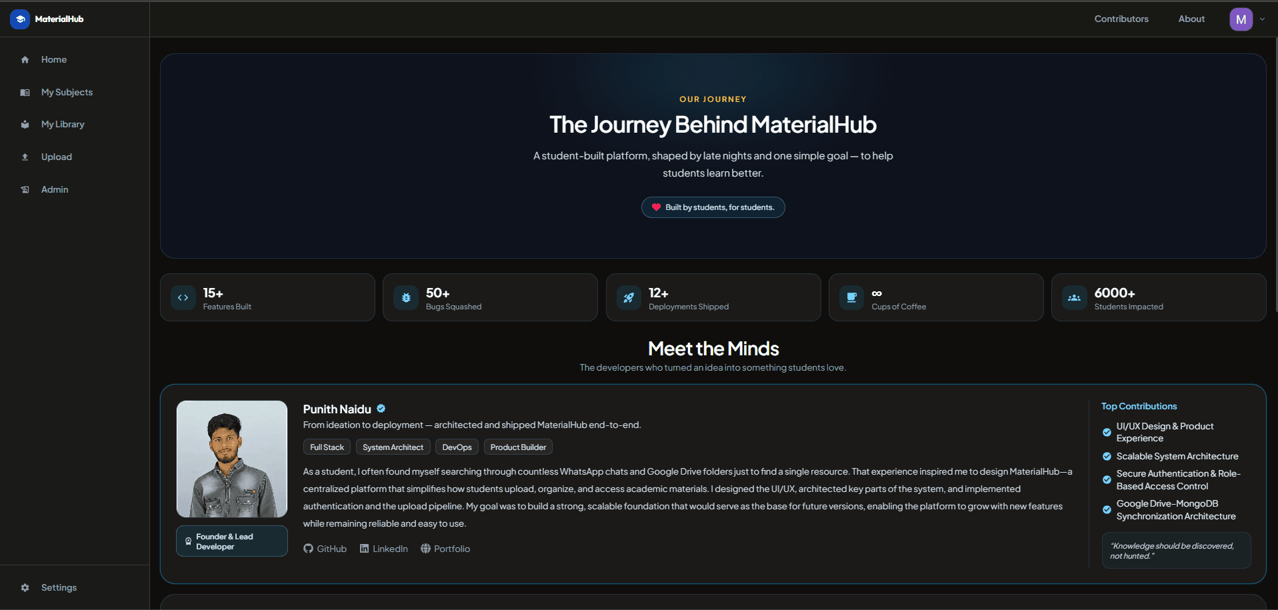Click the Meet the Minds heading
Viewport: 1278px width, 610px height.
pyautogui.click(x=713, y=349)
